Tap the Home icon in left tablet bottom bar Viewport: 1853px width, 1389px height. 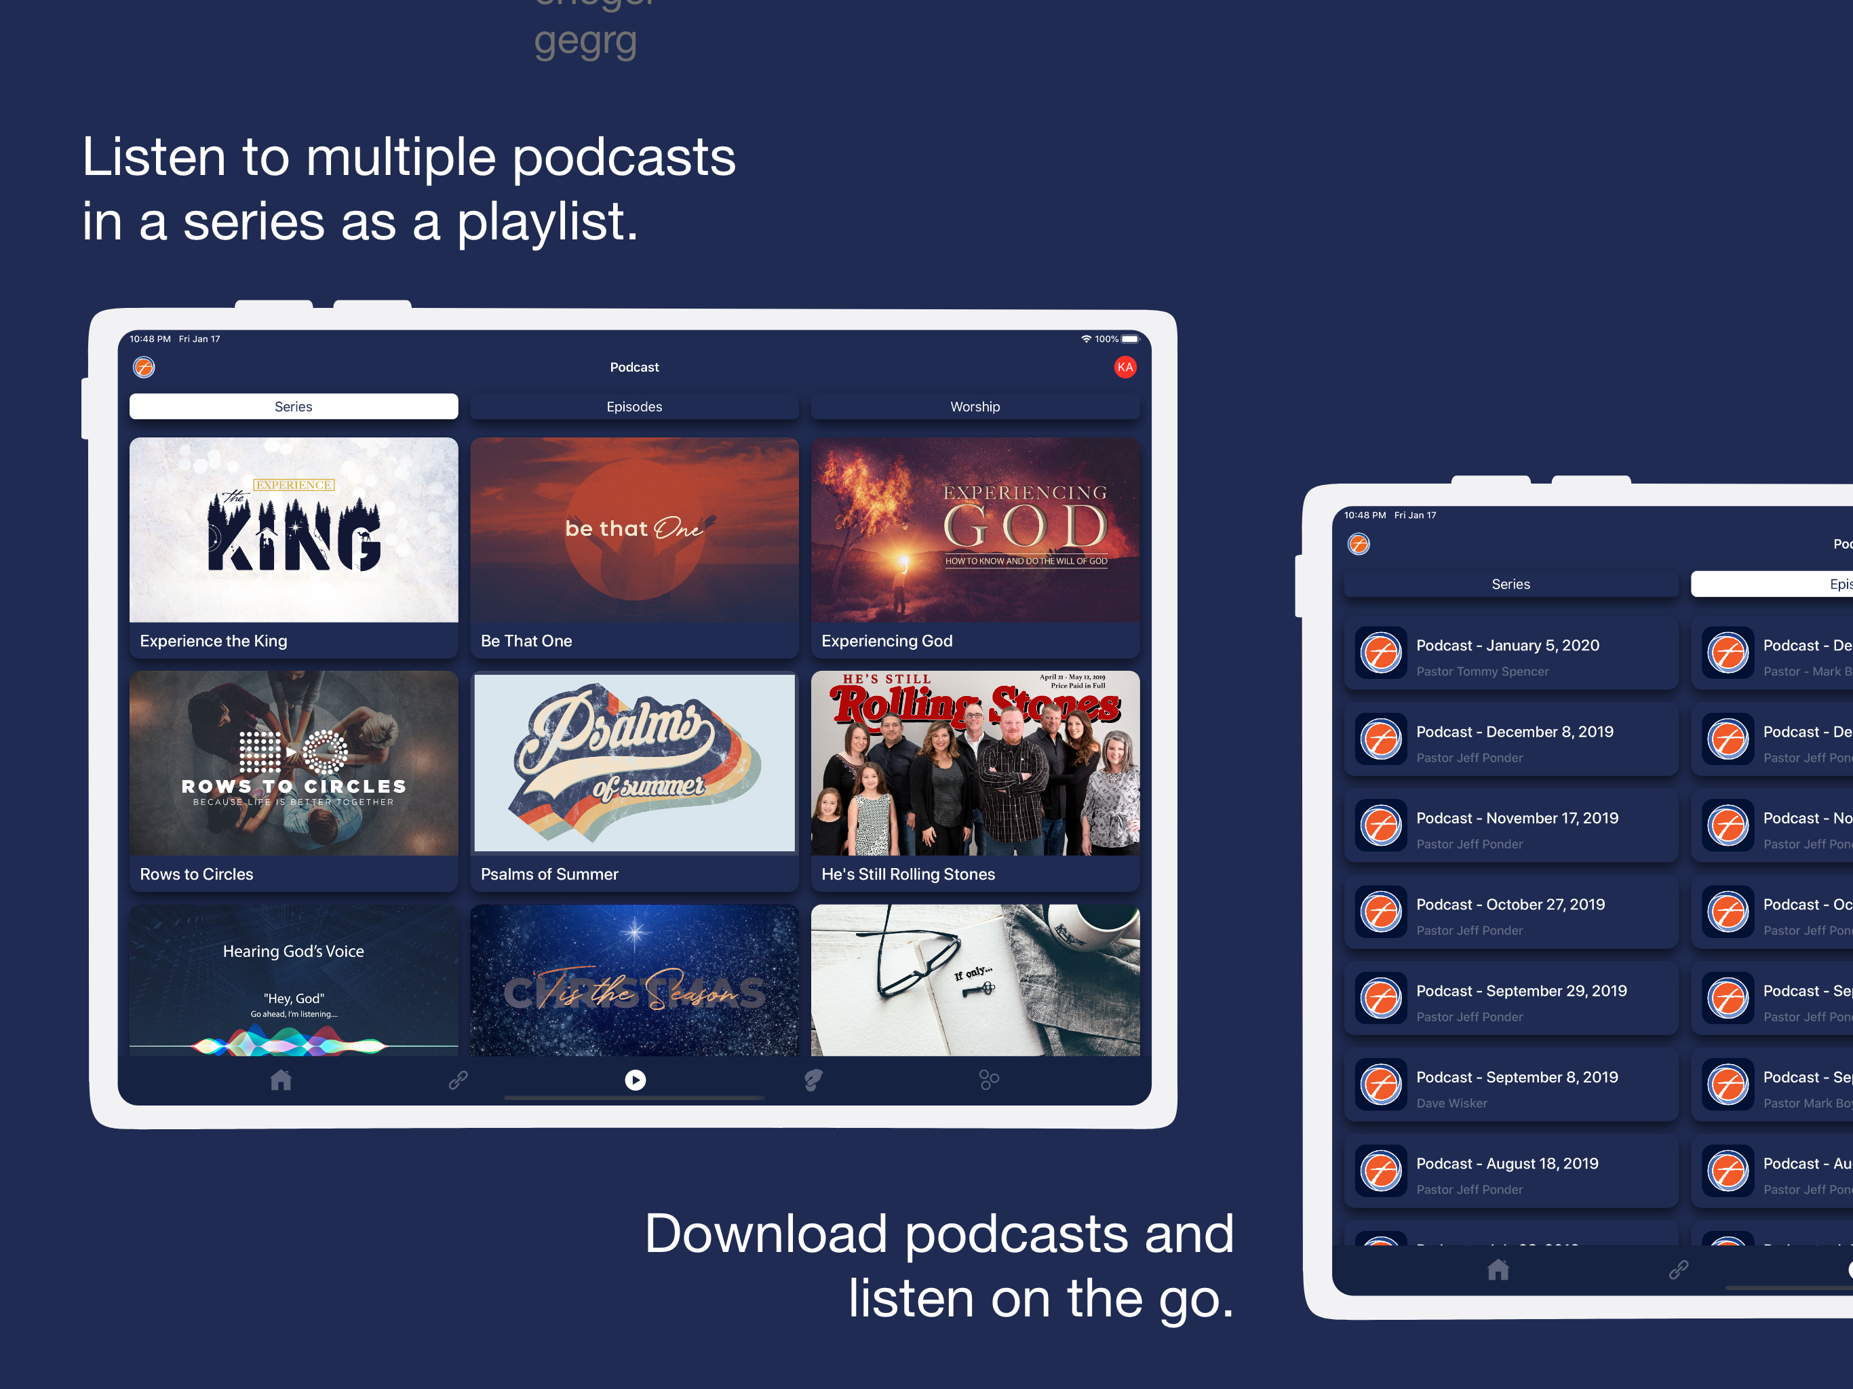pyautogui.click(x=281, y=1080)
